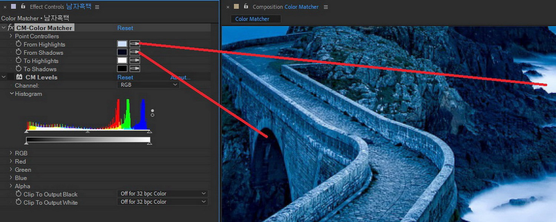Pick From Shadows color with eyedropper

click(135, 52)
